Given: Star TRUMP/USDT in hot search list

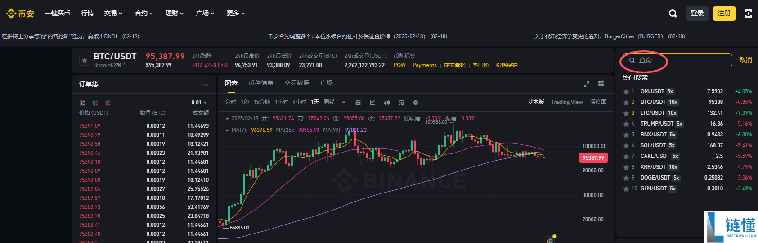Looking at the screenshot, I should pyautogui.click(x=626, y=124).
